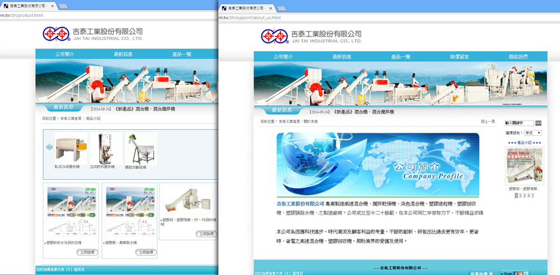Click 商品介紹 breadcrumb text in left window
This screenshot has width=560, height=275.
click(93, 119)
